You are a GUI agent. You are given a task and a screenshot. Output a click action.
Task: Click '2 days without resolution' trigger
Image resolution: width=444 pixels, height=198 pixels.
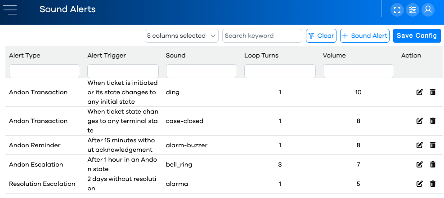click(122, 184)
